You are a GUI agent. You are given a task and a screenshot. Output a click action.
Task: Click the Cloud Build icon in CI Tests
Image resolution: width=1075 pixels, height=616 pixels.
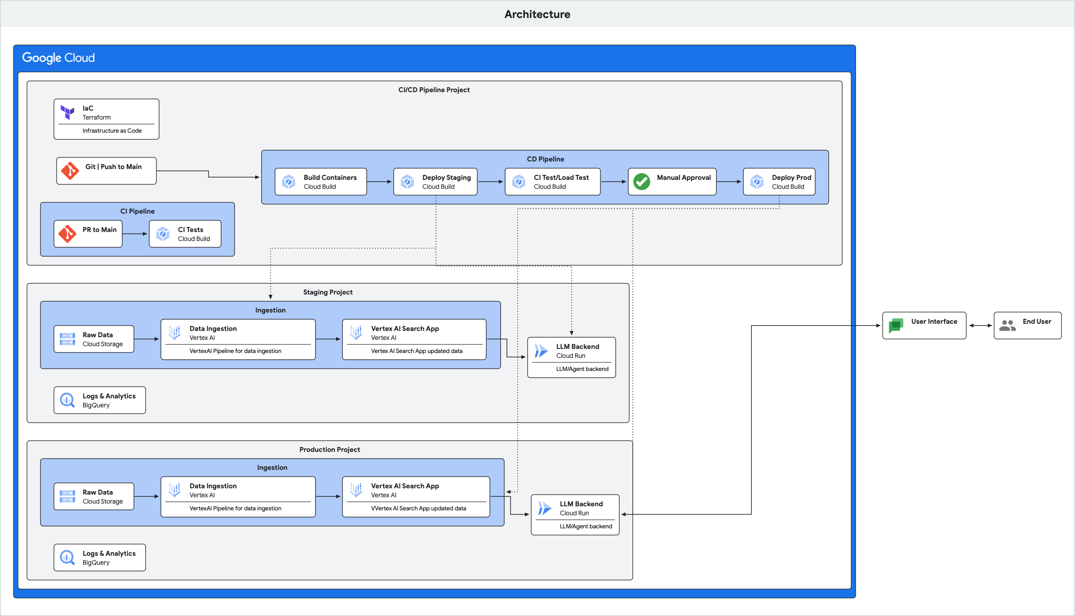pyautogui.click(x=163, y=234)
